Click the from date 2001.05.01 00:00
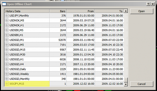Screen dimensions: 157x91 point(84,69)
